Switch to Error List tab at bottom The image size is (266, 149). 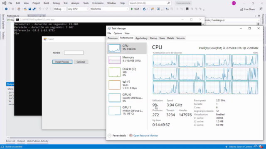10,141
